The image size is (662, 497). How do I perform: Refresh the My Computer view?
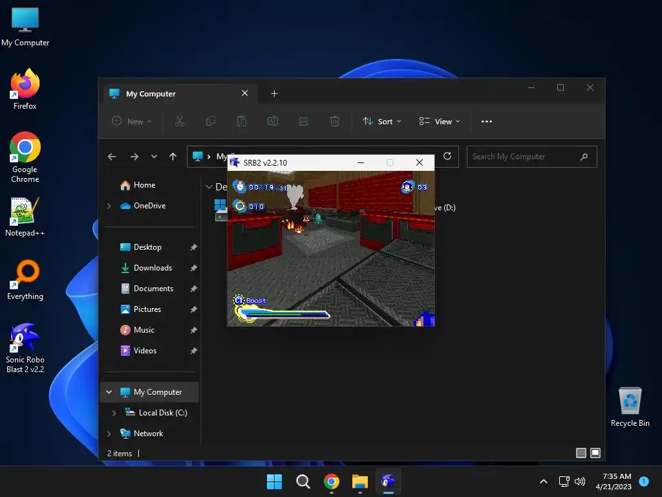pos(447,157)
